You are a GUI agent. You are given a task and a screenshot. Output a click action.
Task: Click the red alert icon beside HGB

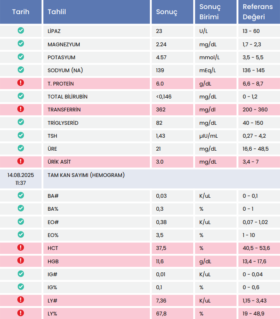click(21, 261)
